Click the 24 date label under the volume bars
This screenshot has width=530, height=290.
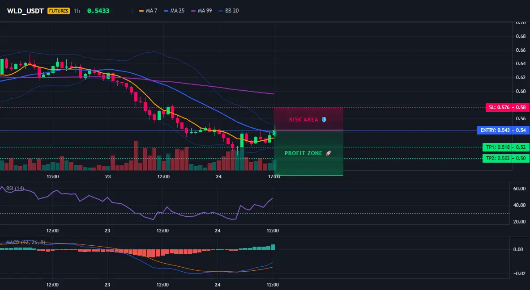pos(219,177)
